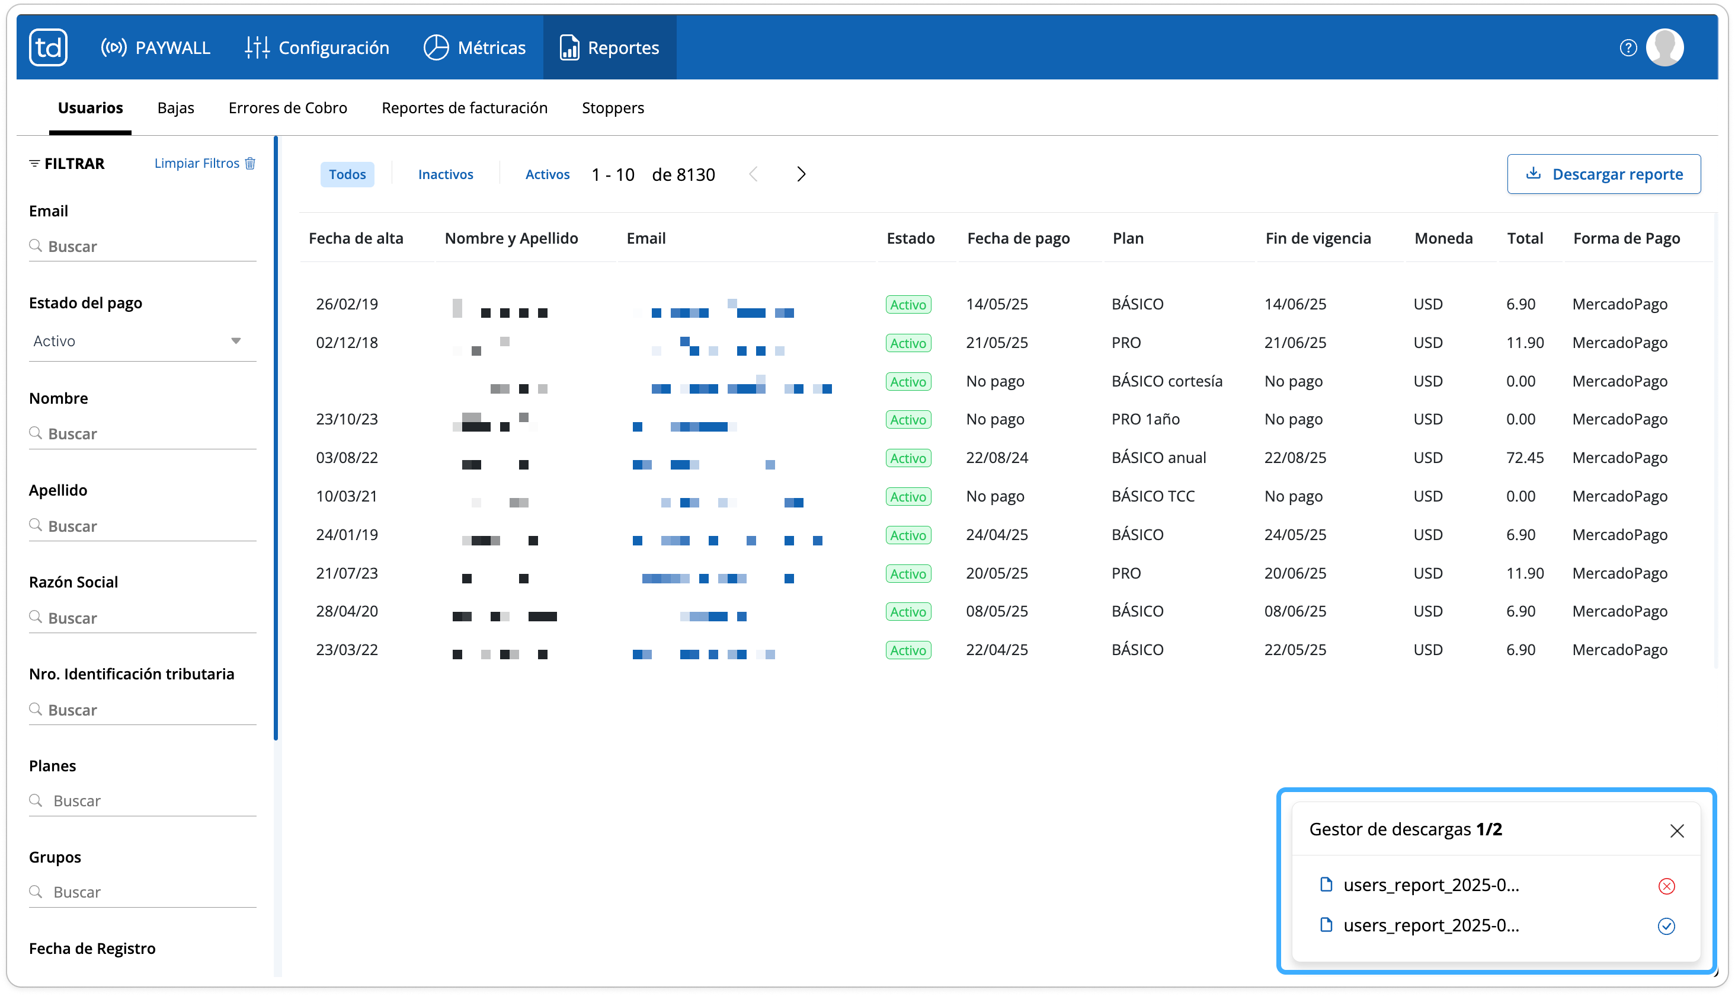The width and height of the screenshot is (1735, 996).
Task: Focus the Planes search field
Action: point(142,800)
